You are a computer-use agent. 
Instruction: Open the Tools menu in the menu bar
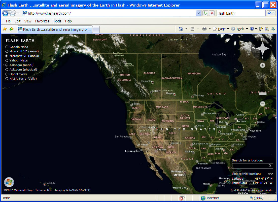(x=57, y=21)
